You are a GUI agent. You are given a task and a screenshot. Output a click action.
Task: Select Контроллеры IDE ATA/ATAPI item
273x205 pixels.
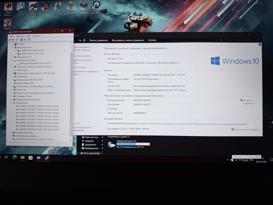(28, 80)
